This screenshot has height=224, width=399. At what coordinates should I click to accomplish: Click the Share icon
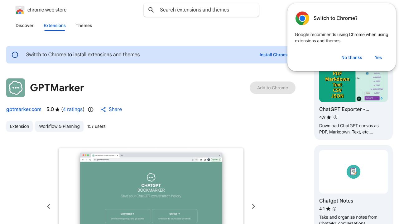[x=103, y=110]
